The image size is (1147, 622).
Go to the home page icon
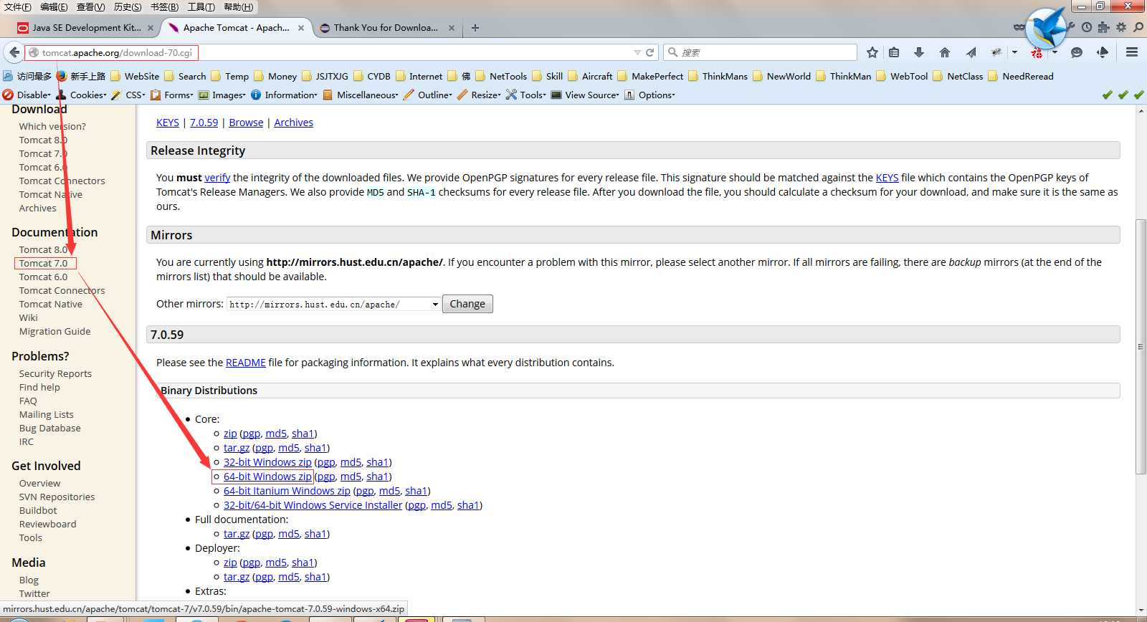point(945,52)
